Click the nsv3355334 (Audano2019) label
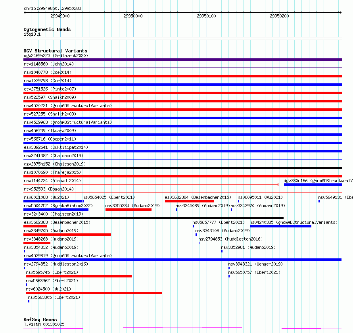 (132, 206)
